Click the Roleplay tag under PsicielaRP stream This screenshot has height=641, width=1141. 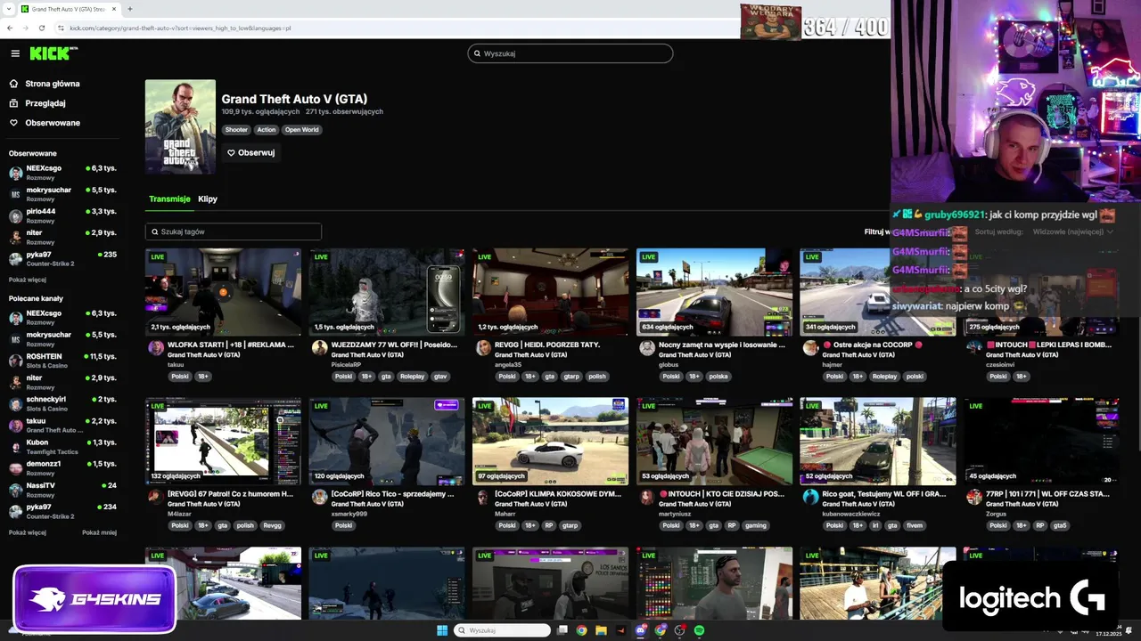(x=413, y=377)
